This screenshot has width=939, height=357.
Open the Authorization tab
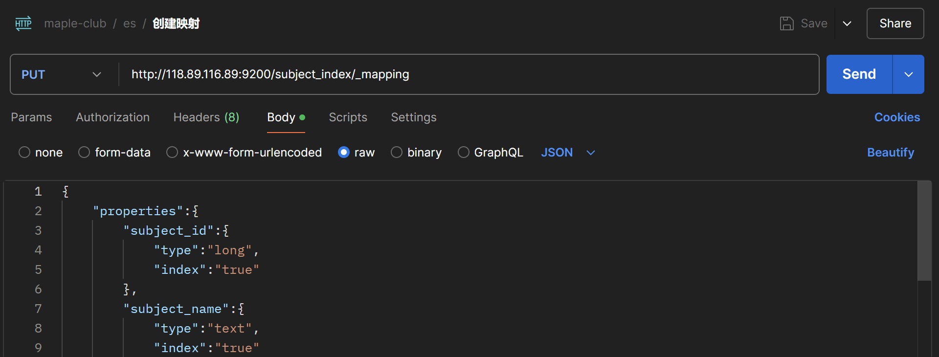[112, 117]
